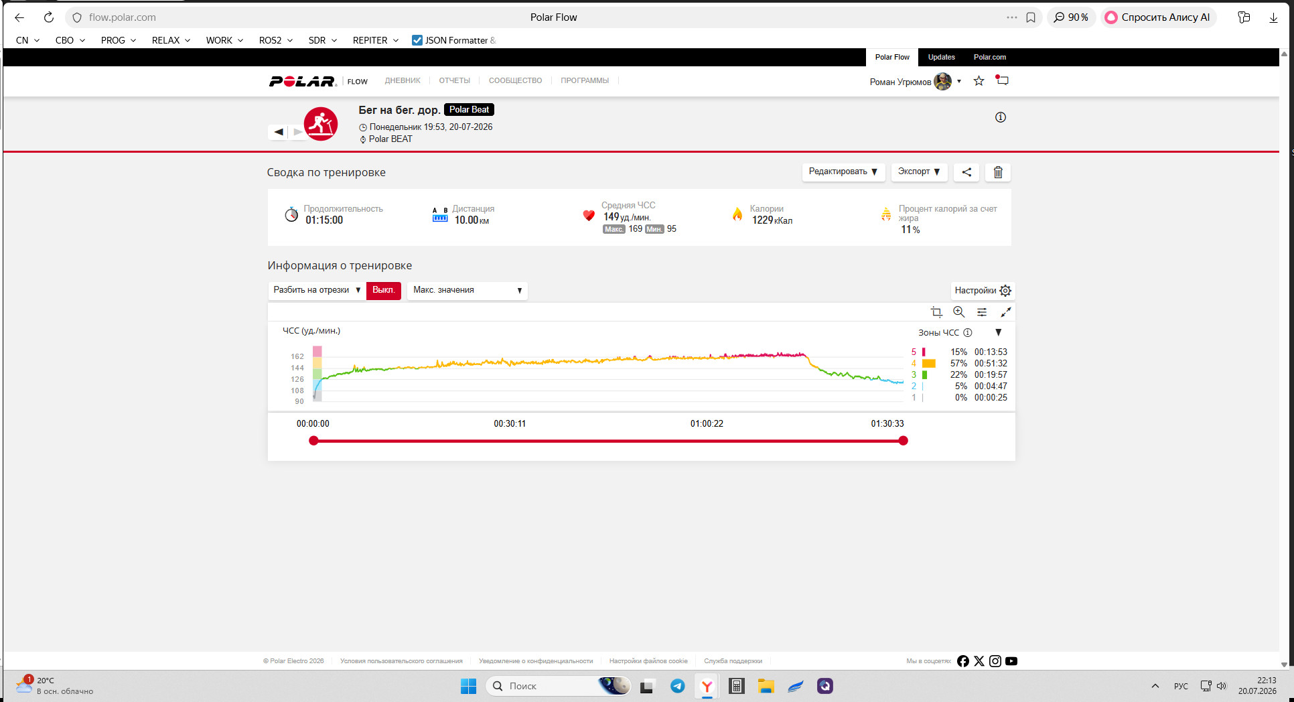This screenshot has width=1294, height=702.
Task: Open the ПРОГРАММЫ menu item
Action: 585,81
